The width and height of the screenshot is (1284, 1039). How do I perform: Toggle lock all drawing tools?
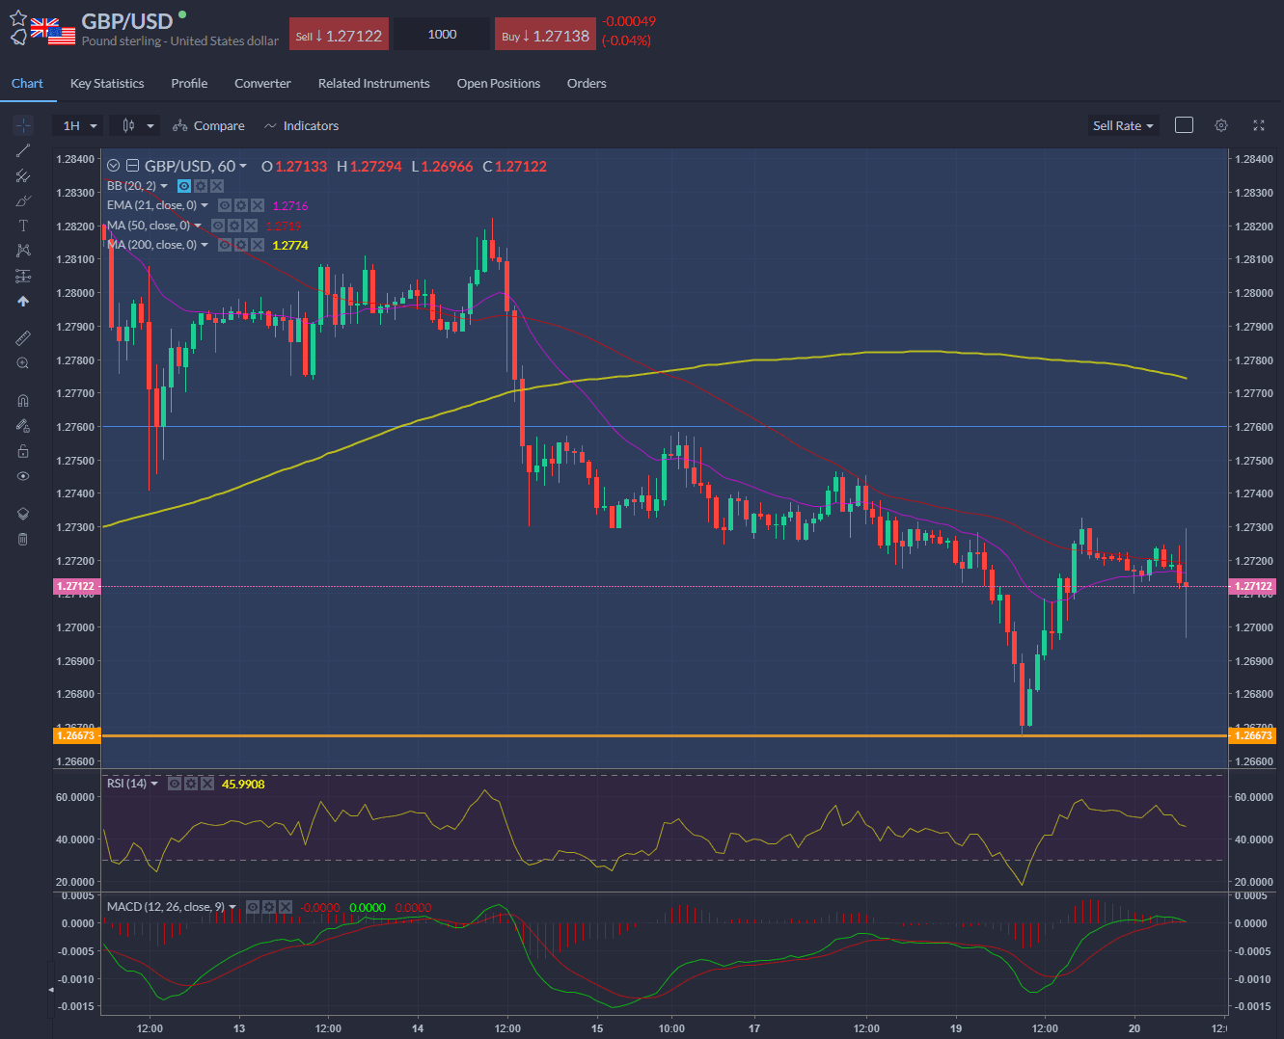point(23,451)
